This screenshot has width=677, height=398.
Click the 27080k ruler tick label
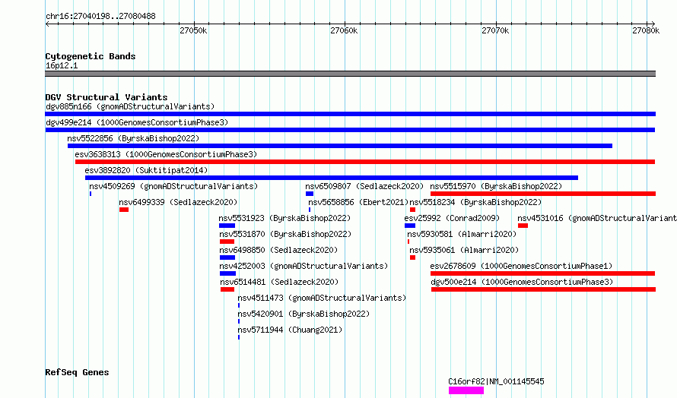coord(646,30)
